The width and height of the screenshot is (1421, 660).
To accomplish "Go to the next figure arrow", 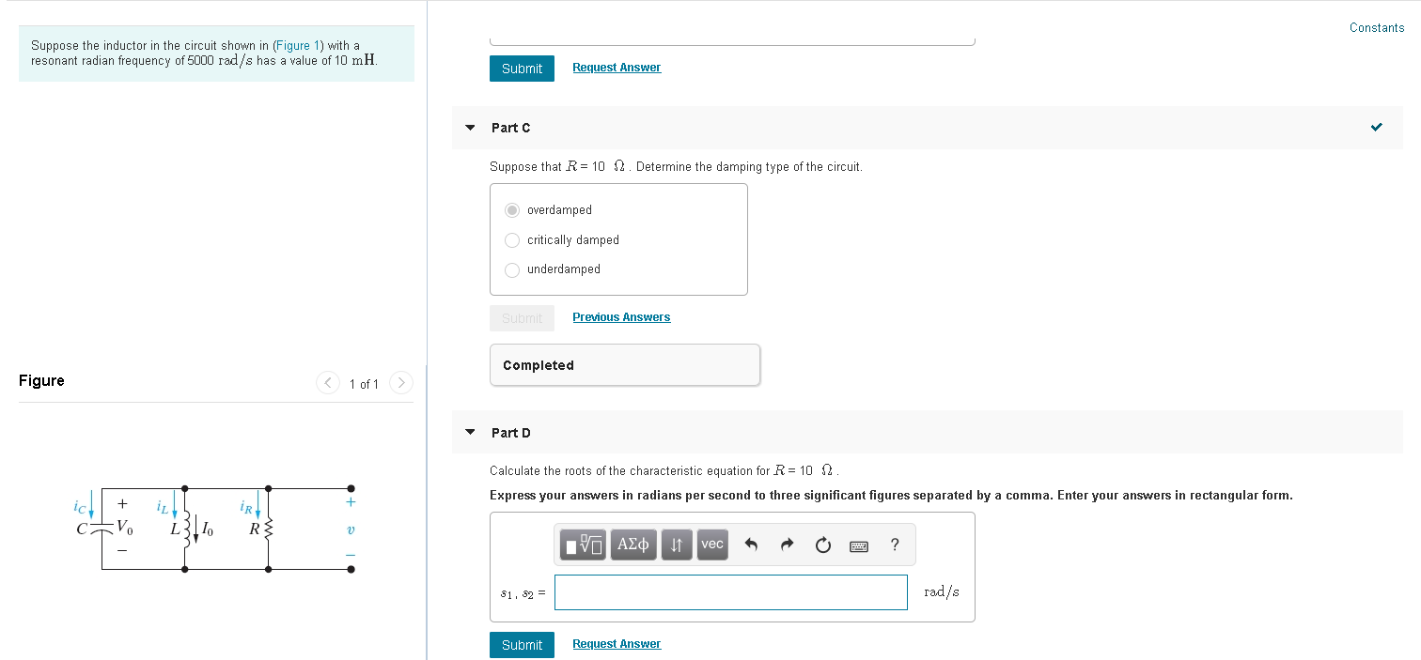I will click(x=401, y=383).
